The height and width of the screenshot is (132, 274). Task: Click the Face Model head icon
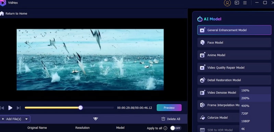tap(202, 43)
